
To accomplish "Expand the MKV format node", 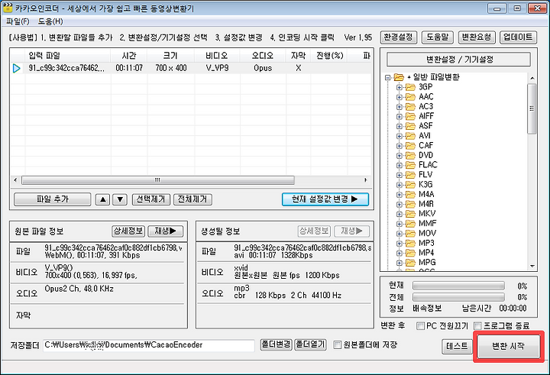I will (400, 214).
